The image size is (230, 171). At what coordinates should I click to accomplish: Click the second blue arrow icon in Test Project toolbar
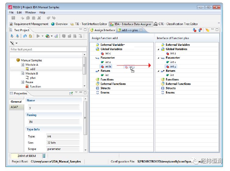click(17, 36)
